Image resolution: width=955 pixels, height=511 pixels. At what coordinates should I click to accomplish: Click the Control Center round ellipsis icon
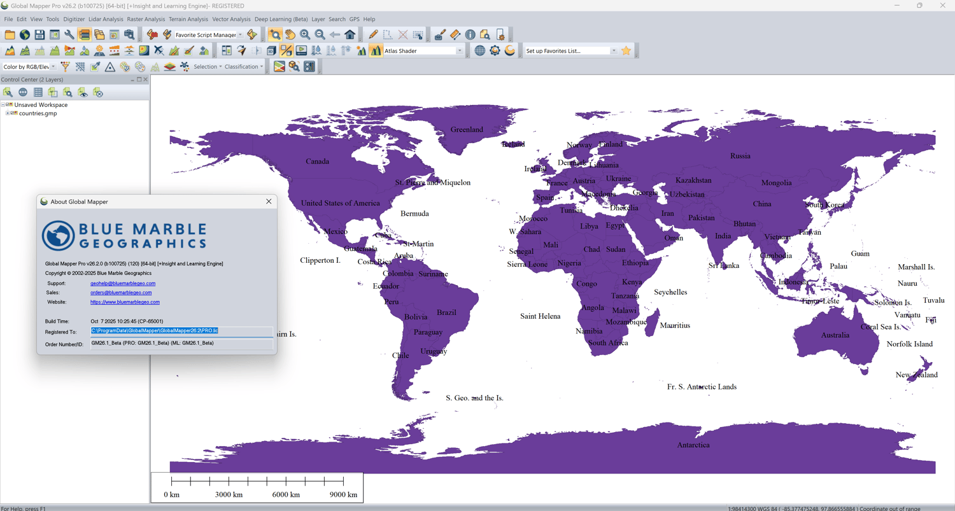click(23, 93)
